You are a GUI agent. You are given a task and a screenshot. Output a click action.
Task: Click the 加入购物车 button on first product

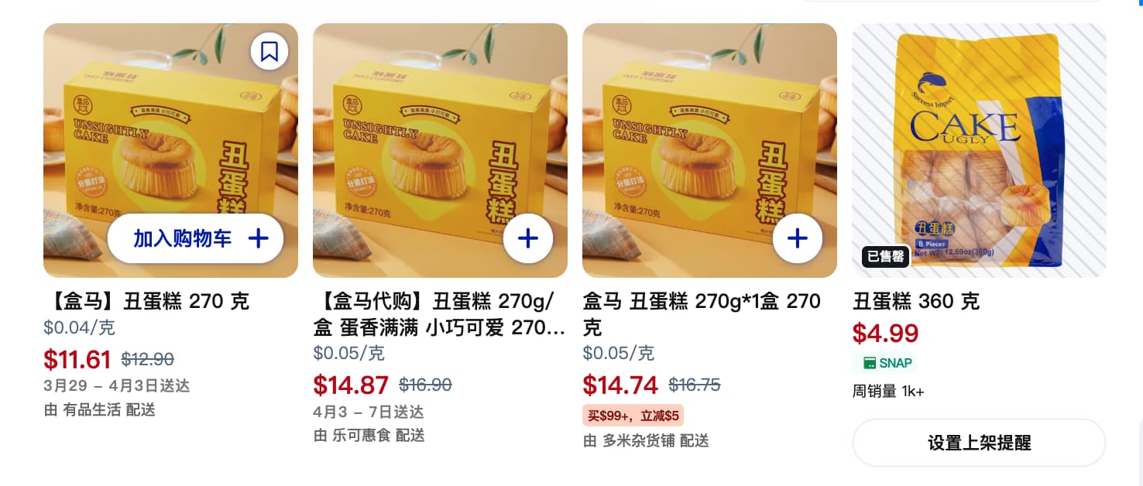(x=196, y=238)
